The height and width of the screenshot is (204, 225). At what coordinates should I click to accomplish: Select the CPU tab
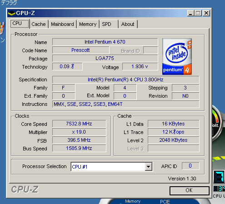click(x=20, y=24)
